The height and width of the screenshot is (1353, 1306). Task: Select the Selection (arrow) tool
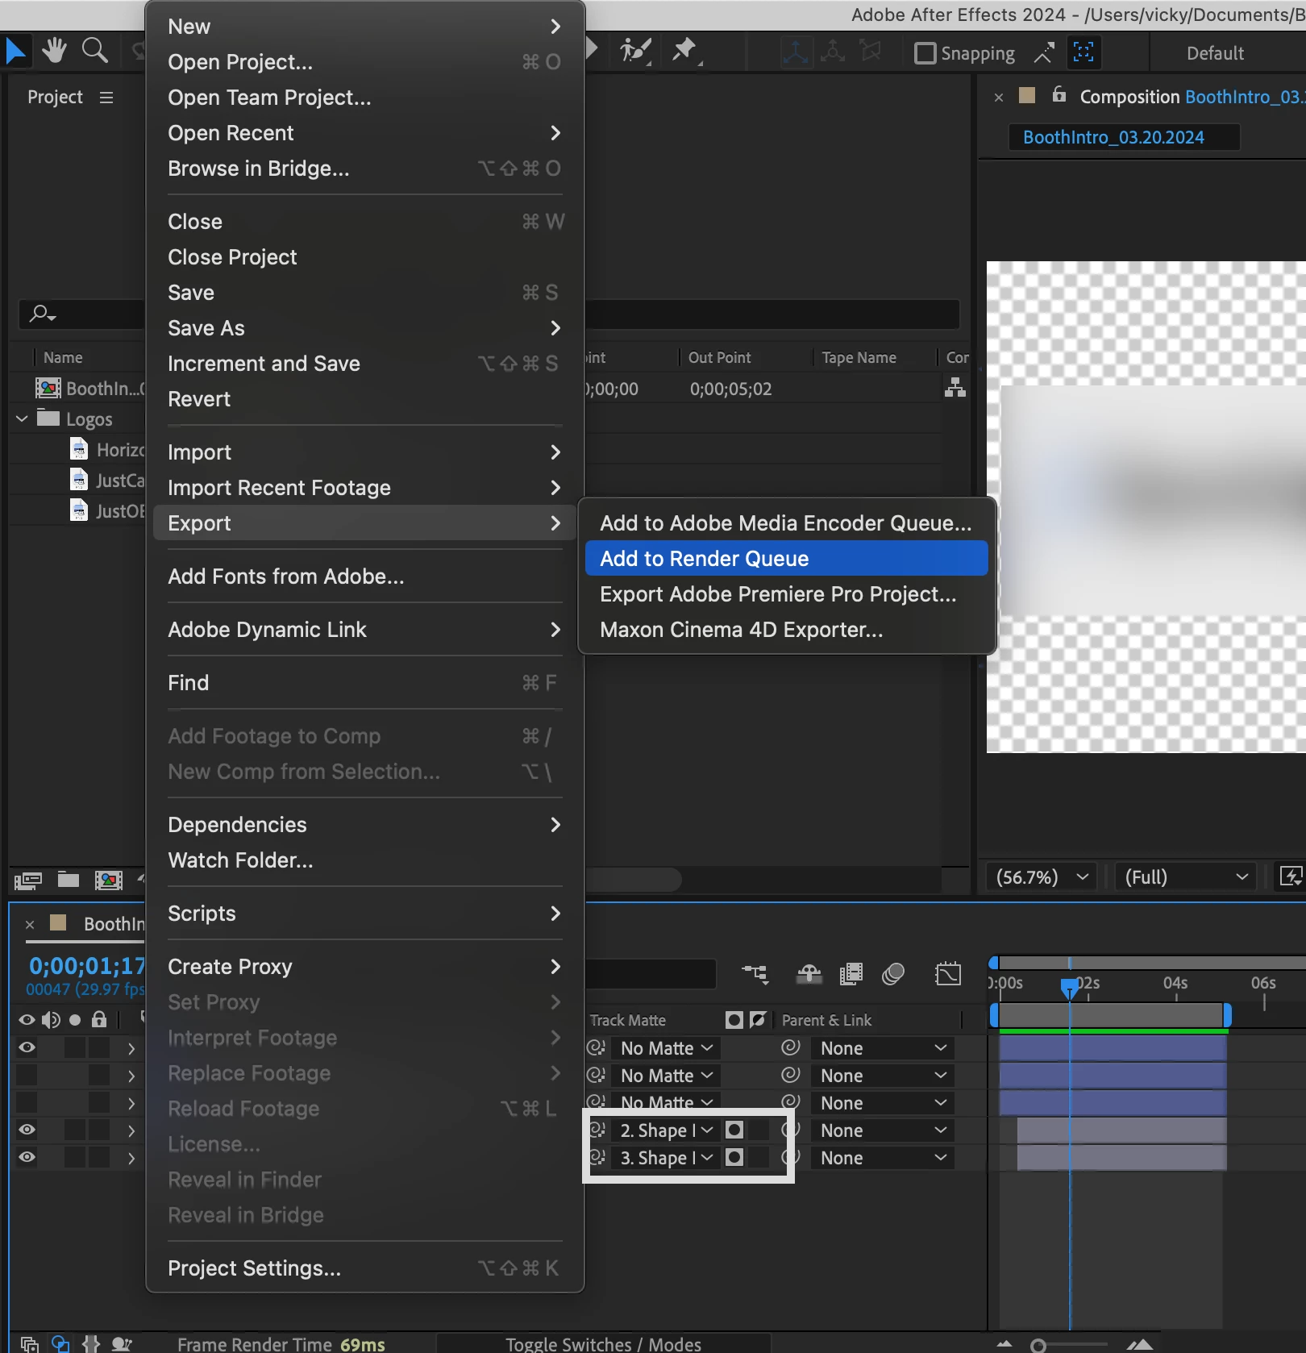(x=15, y=51)
